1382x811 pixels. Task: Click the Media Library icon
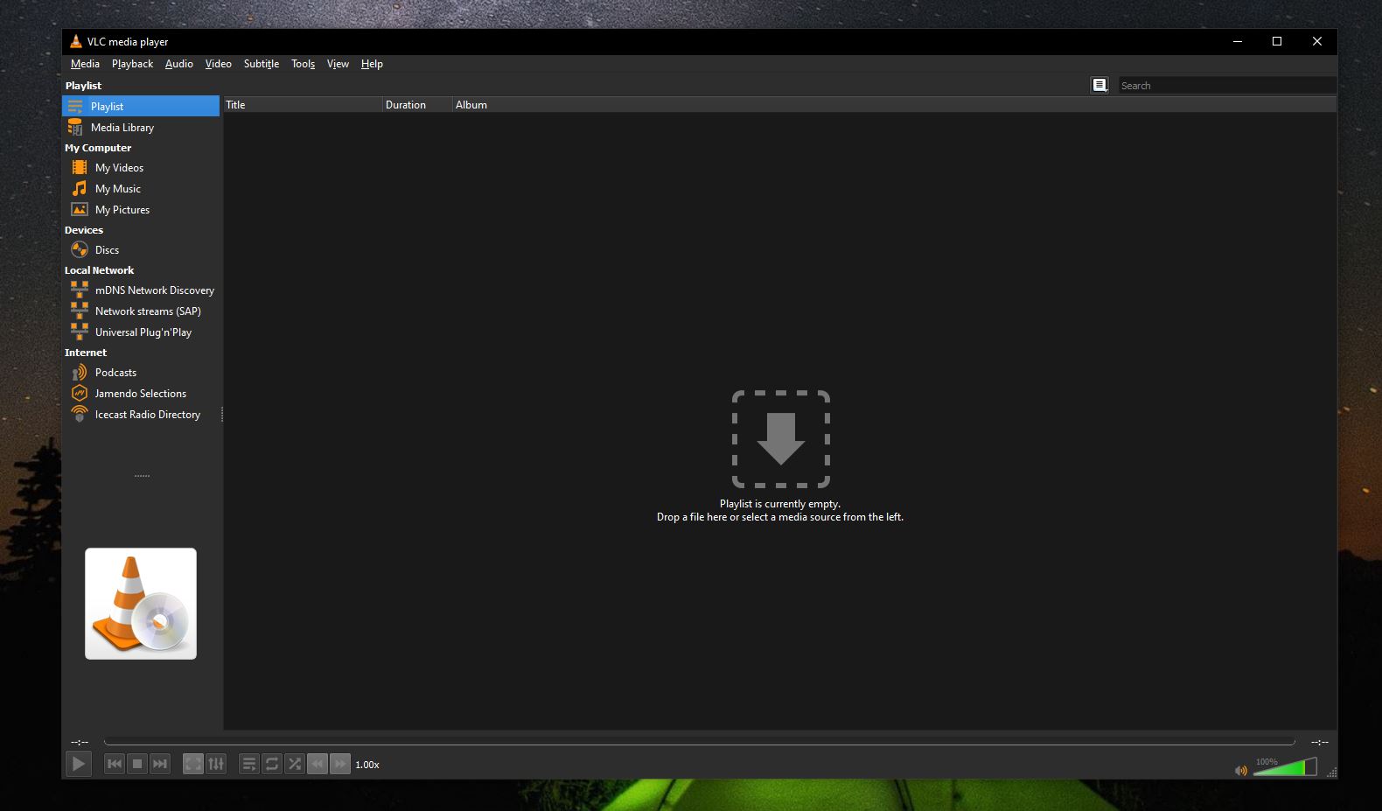pyautogui.click(x=75, y=127)
